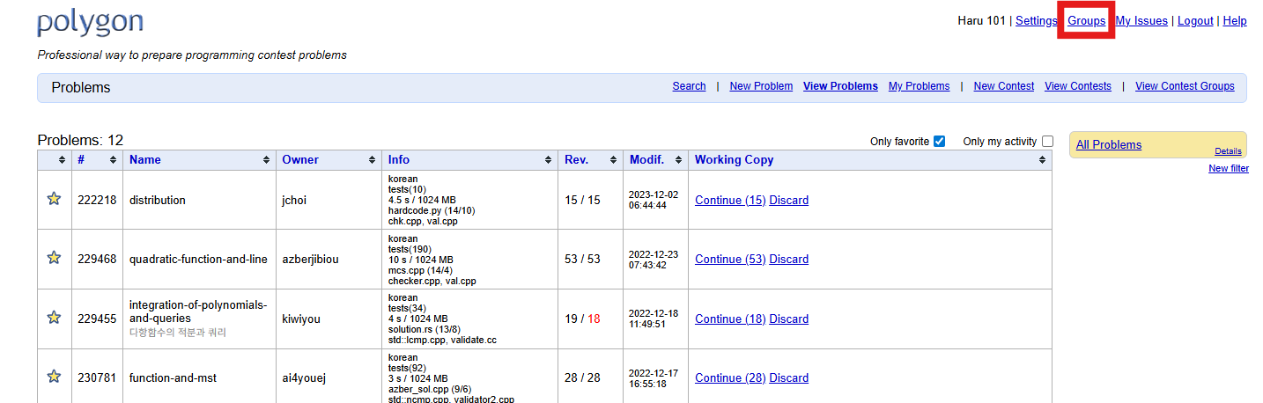Toggle star for function-and-mst

pyautogui.click(x=54, y=377)
